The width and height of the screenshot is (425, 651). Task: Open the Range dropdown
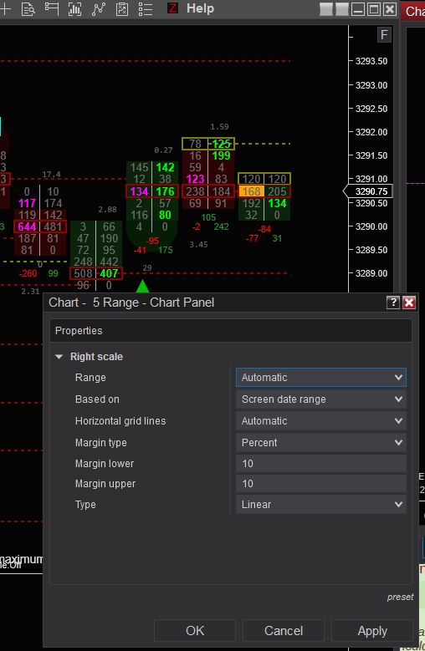point(321,378)
